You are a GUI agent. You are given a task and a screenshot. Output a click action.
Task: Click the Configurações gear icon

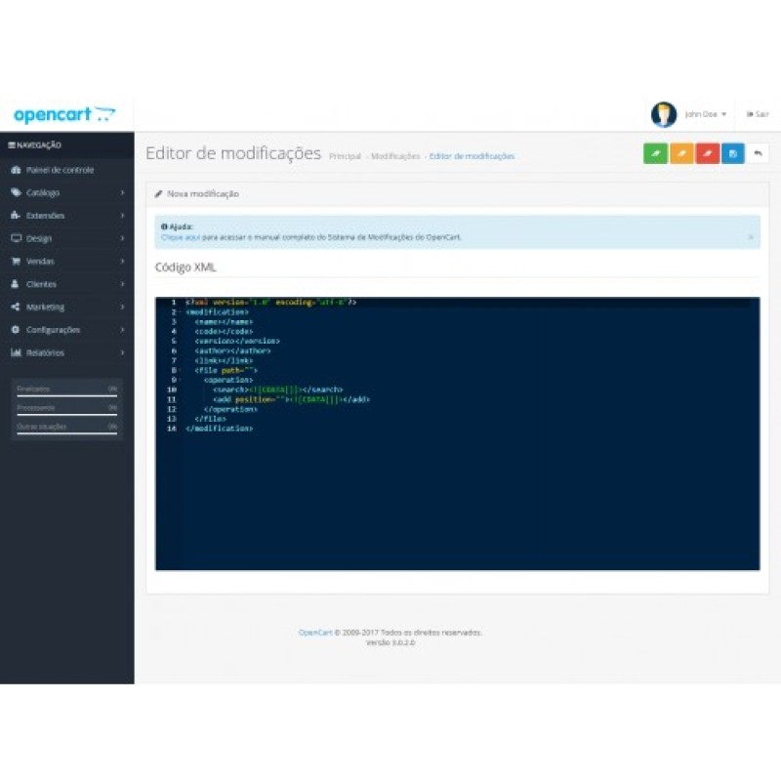tap(15, 329)
